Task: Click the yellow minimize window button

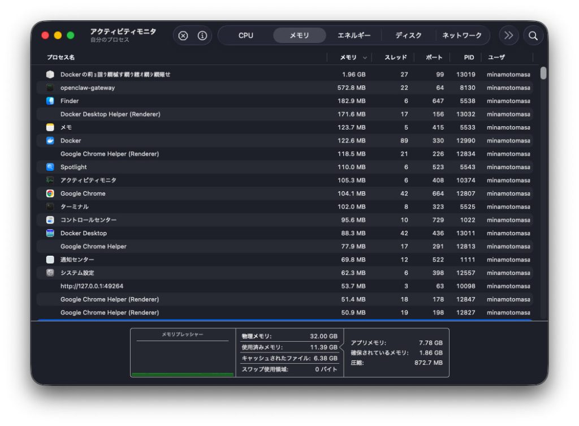Action: point(58,36)
